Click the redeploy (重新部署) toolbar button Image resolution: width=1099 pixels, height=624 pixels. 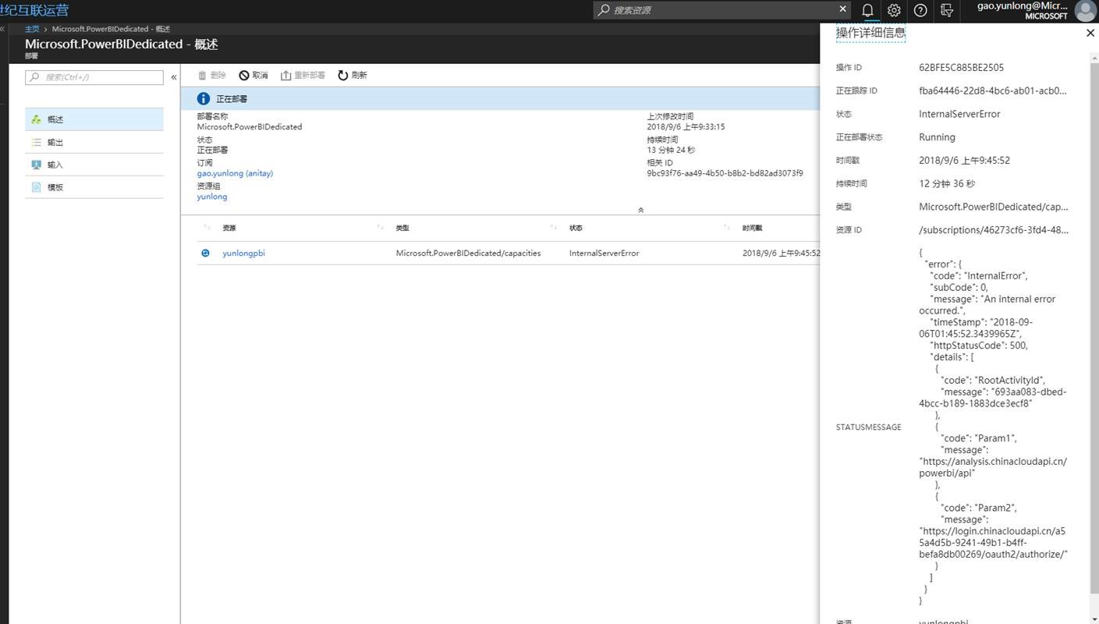click(303, 76)
